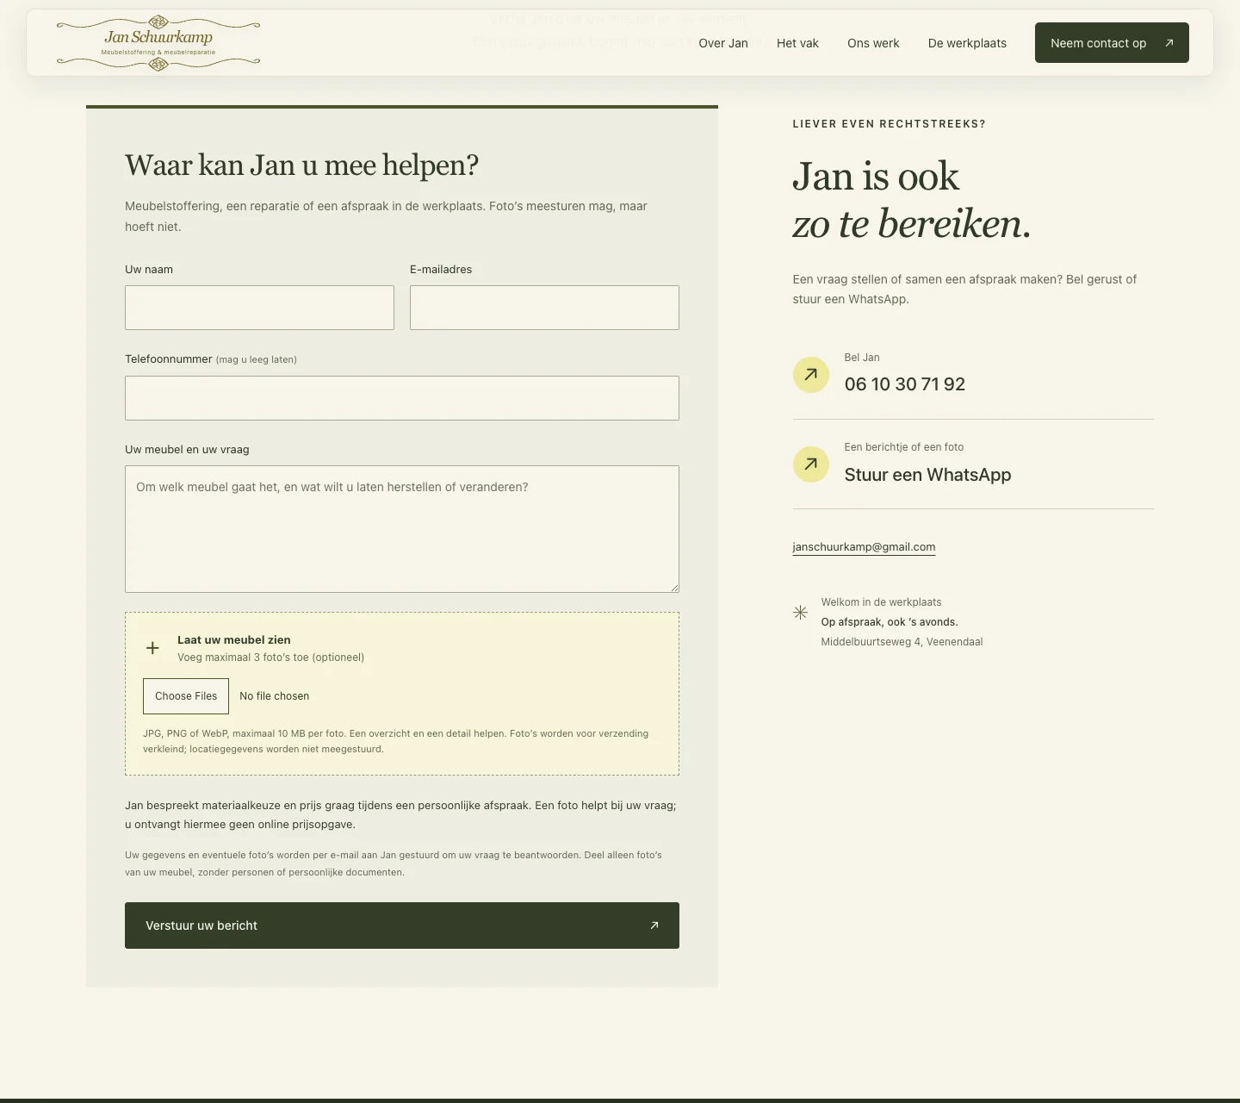Image resolution: width=1240 pixels, height=1103 pixels.
Task: Open the Stuur een WhatsApp link
Action: point(927,475)
